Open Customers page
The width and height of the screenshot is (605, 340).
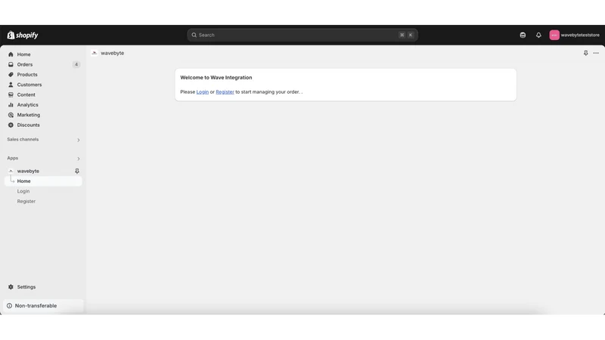click(x=29, y=85)
